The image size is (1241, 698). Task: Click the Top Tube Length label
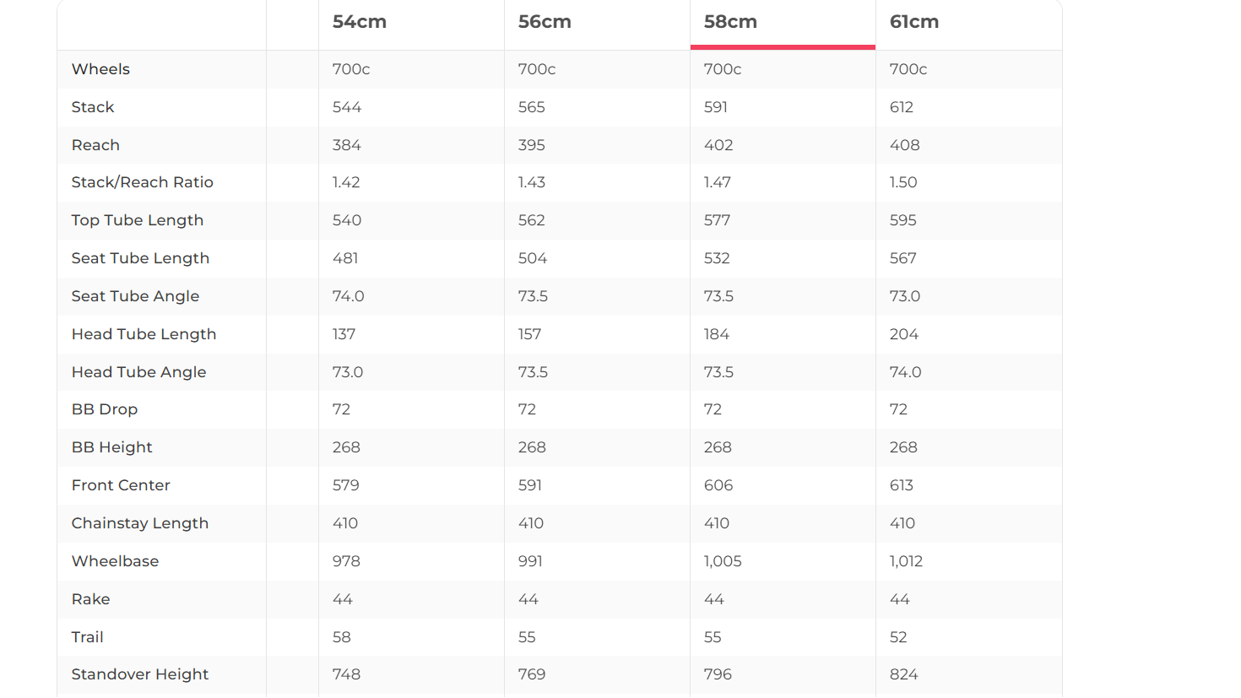[137, 220]
